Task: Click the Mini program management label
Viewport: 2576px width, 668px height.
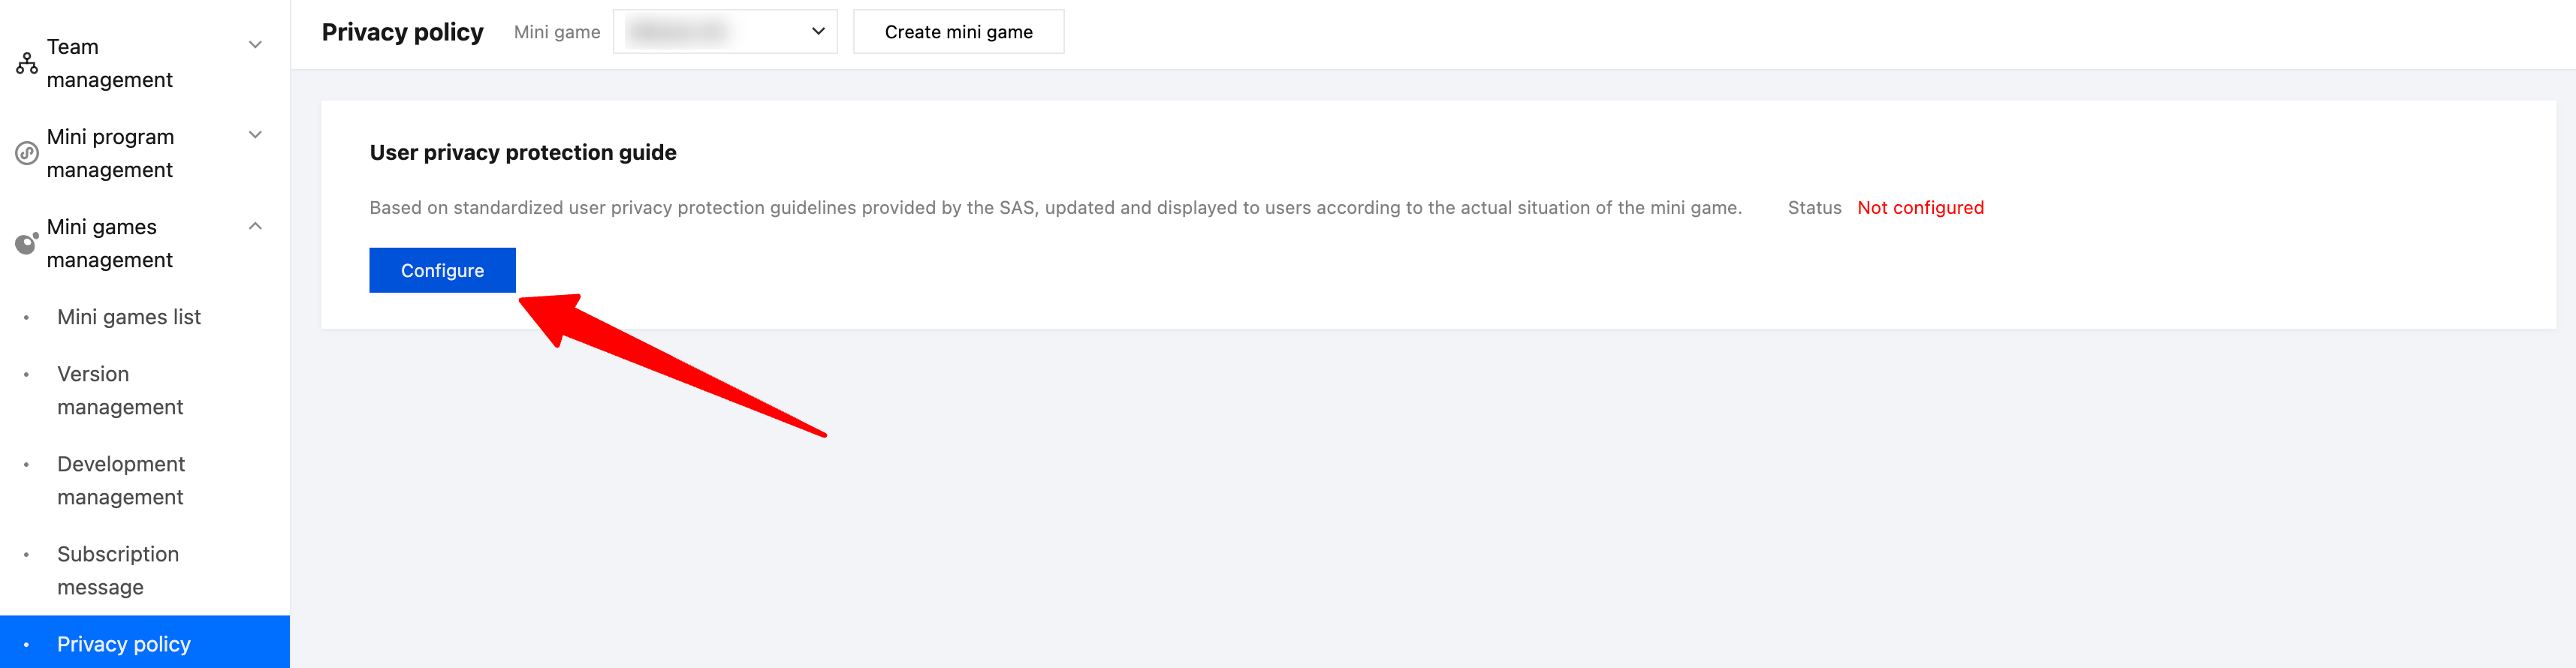Action: pos(110,153)
